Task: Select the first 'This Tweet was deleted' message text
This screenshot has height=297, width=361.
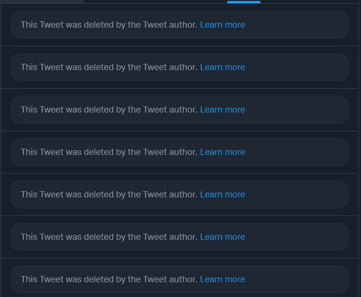Action: (109, 25)
